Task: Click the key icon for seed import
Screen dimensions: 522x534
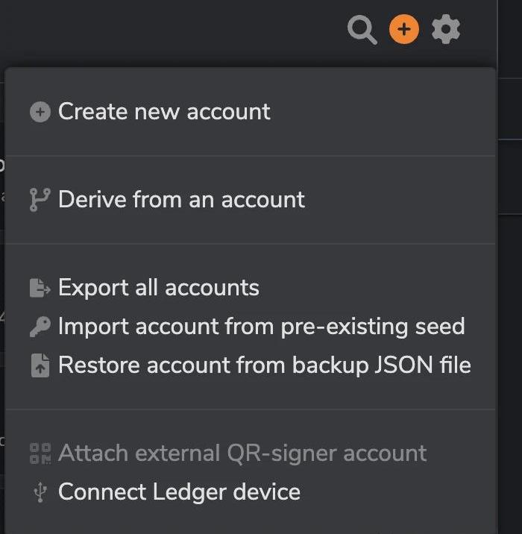Action: pos(40,327)
